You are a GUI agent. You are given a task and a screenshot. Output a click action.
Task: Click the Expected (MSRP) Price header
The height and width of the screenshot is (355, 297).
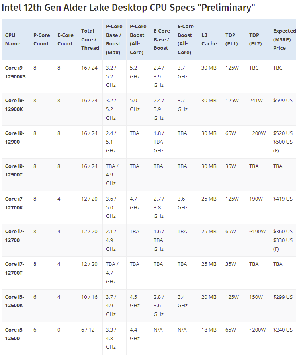[284, 39]
